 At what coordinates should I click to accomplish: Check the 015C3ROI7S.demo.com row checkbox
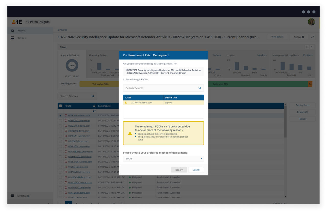pos(61,162)
